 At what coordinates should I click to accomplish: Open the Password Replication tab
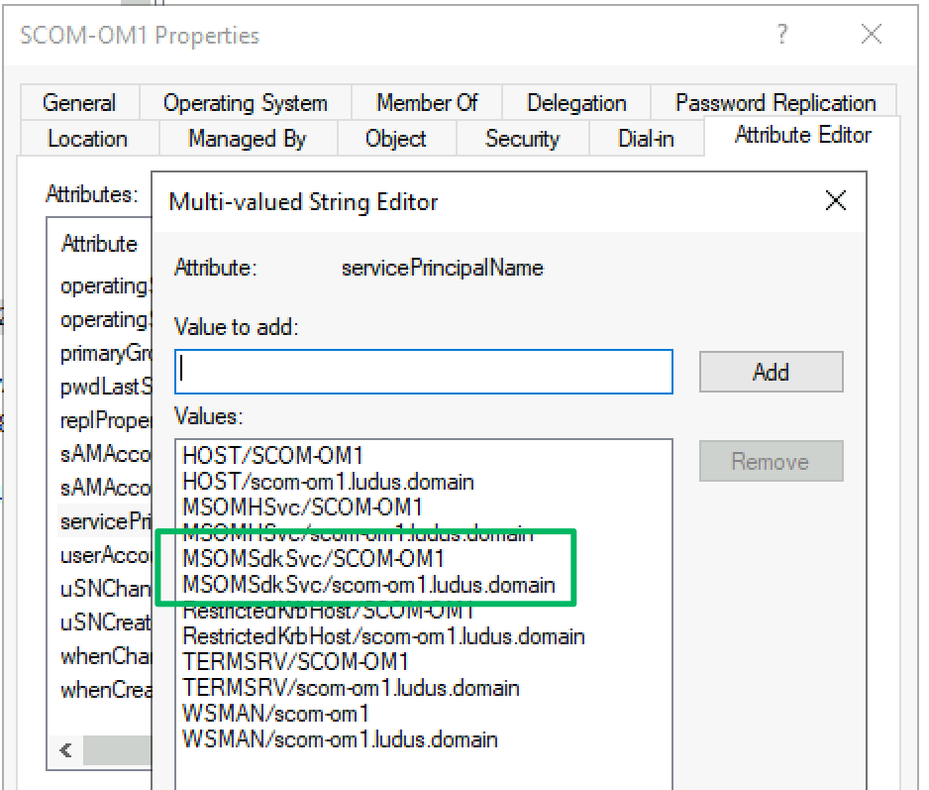click(774, 103)
